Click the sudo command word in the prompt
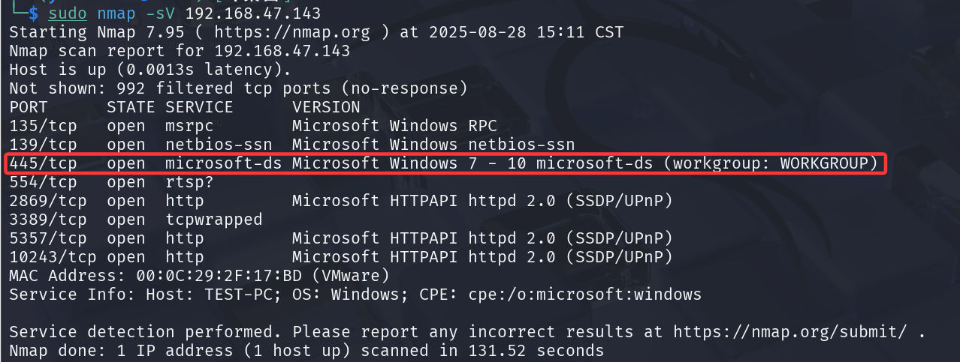Viewport: 960px width, 362px height. 67,13
